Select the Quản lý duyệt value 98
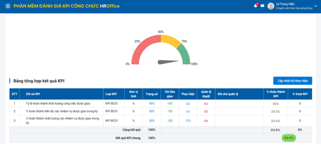321x146 pixels. click(x=206, y=121)
